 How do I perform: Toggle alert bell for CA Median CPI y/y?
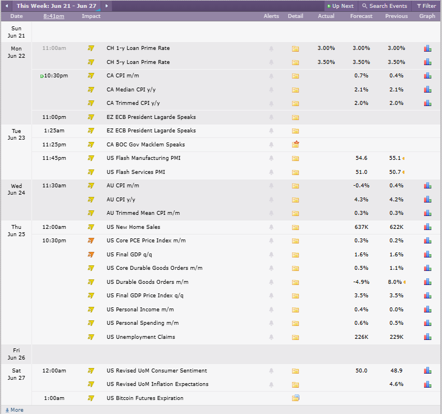pos(271,90)
